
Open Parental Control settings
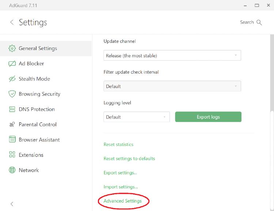coord(46,124)
